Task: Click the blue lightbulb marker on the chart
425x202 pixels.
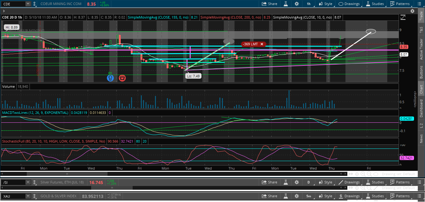Action: (110, 78)
